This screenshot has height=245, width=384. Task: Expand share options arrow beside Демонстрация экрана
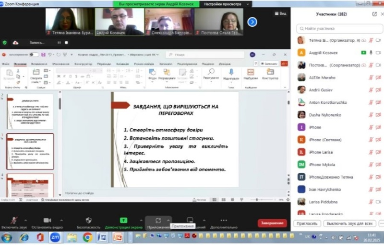click(x=141, y=220)
